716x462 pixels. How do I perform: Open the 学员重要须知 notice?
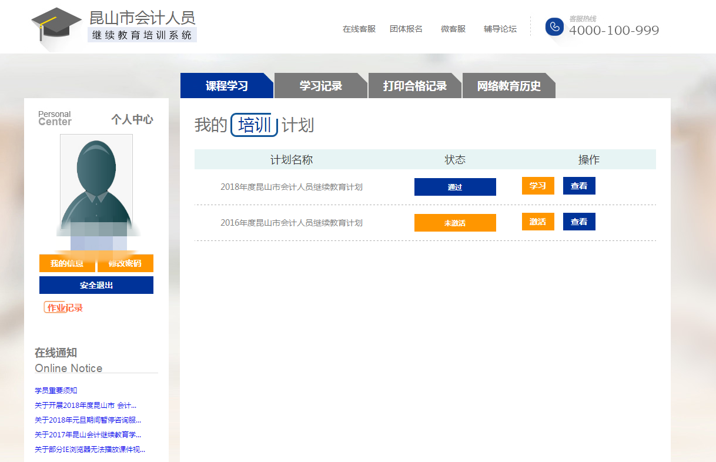click(x=56, y=390)
